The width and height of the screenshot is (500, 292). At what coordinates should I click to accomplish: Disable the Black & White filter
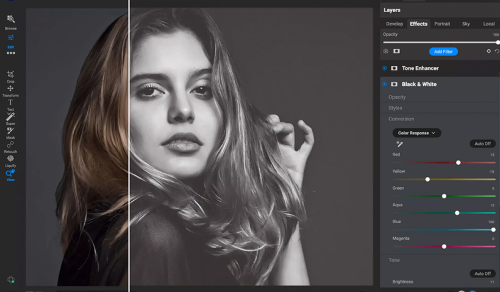coord(385,84)
